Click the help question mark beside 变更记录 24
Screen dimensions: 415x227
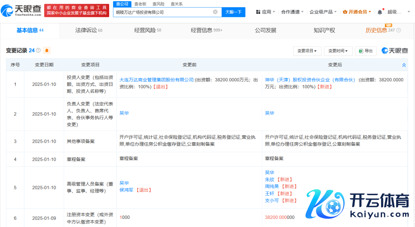[x=38, y=51]
